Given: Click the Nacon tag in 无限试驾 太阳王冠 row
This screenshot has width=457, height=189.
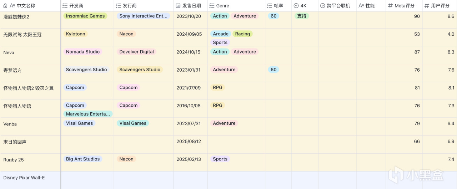Looking at the screenshot, I should [126, 34].
